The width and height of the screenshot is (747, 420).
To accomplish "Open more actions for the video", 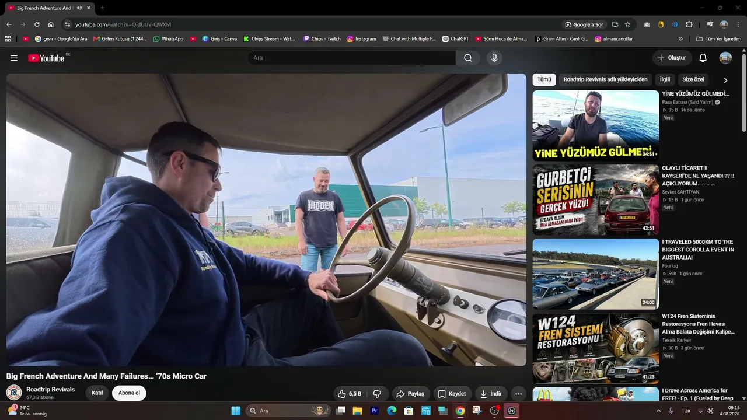I will (x=518, y=394).
